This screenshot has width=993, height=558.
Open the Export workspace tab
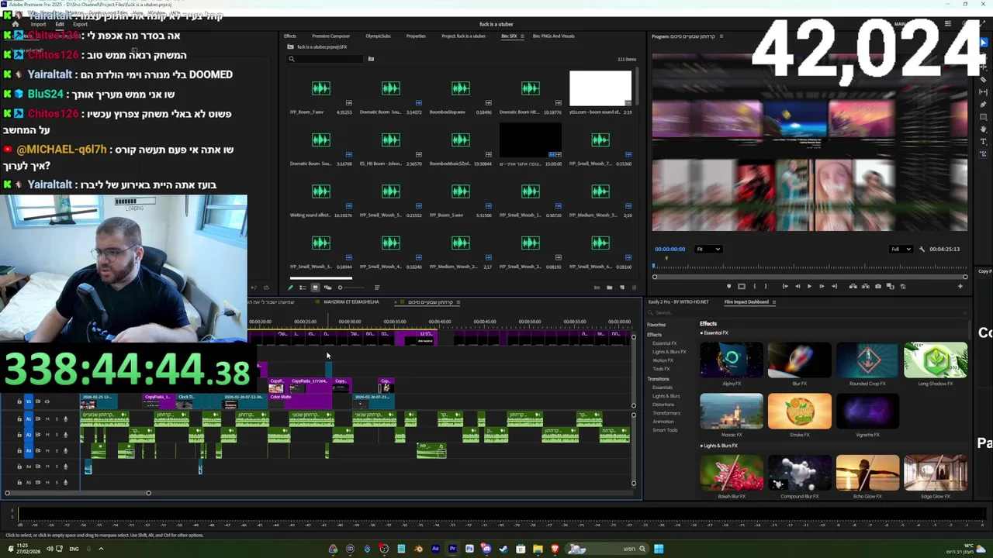[80, 24]
